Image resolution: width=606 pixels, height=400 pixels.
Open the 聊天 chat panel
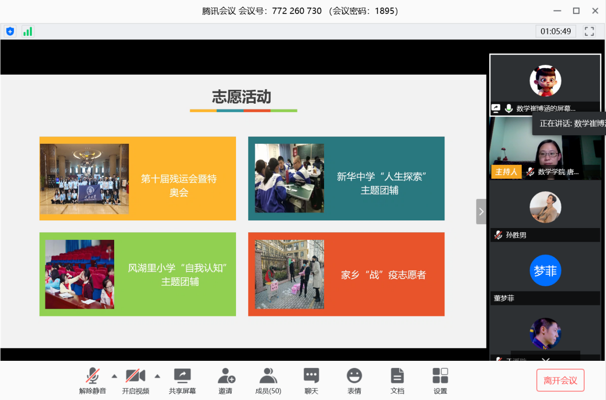point(311,381)
